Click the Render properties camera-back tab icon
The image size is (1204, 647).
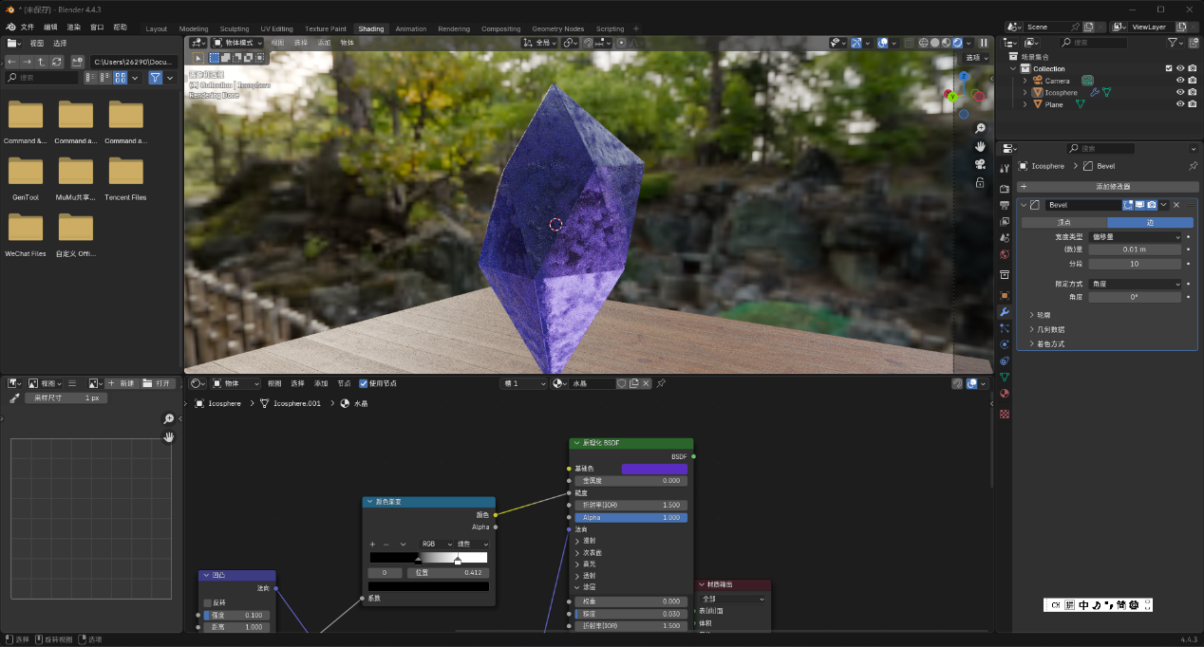1005,189
